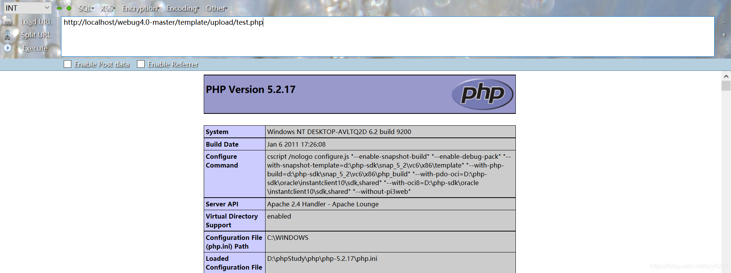Viewport: 731px width, 273px height.
Task: Open the SQL menu
Action: click(86, 8)
